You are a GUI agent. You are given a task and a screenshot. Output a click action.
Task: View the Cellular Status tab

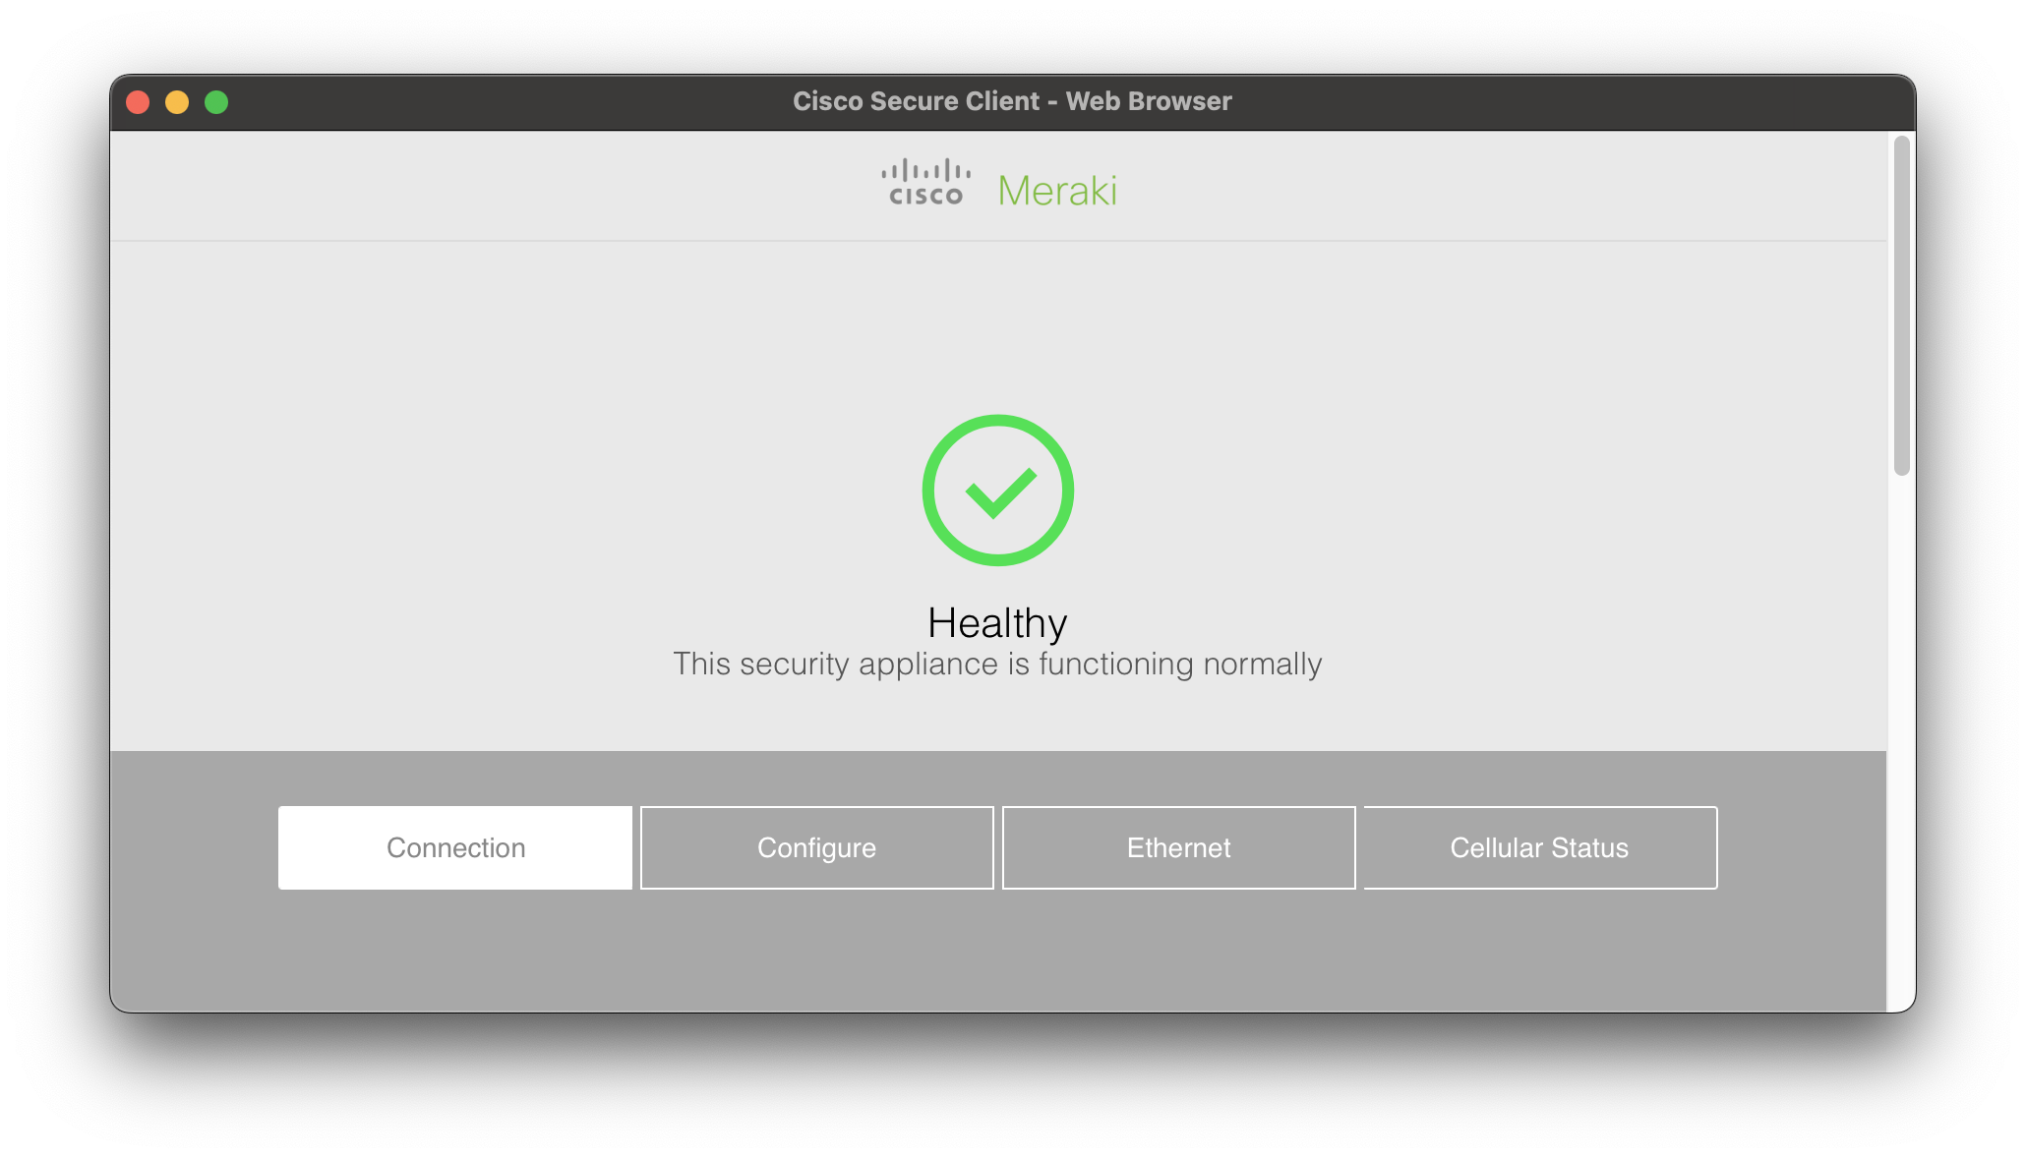coord(1539,847)
